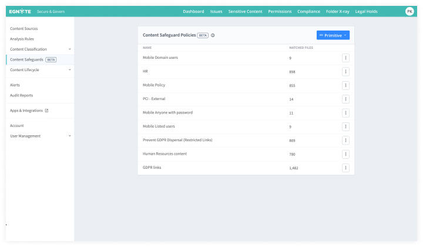Open kebab menu for Mobile Policy row
The height and width of the screenshot is (247, 423).
point(345,85)
